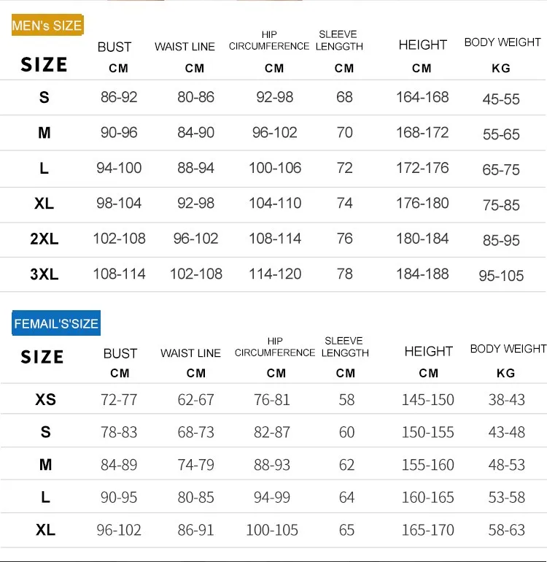Select the 2XL size row label
Screen dimensions: 547x562
click(44, 239)
